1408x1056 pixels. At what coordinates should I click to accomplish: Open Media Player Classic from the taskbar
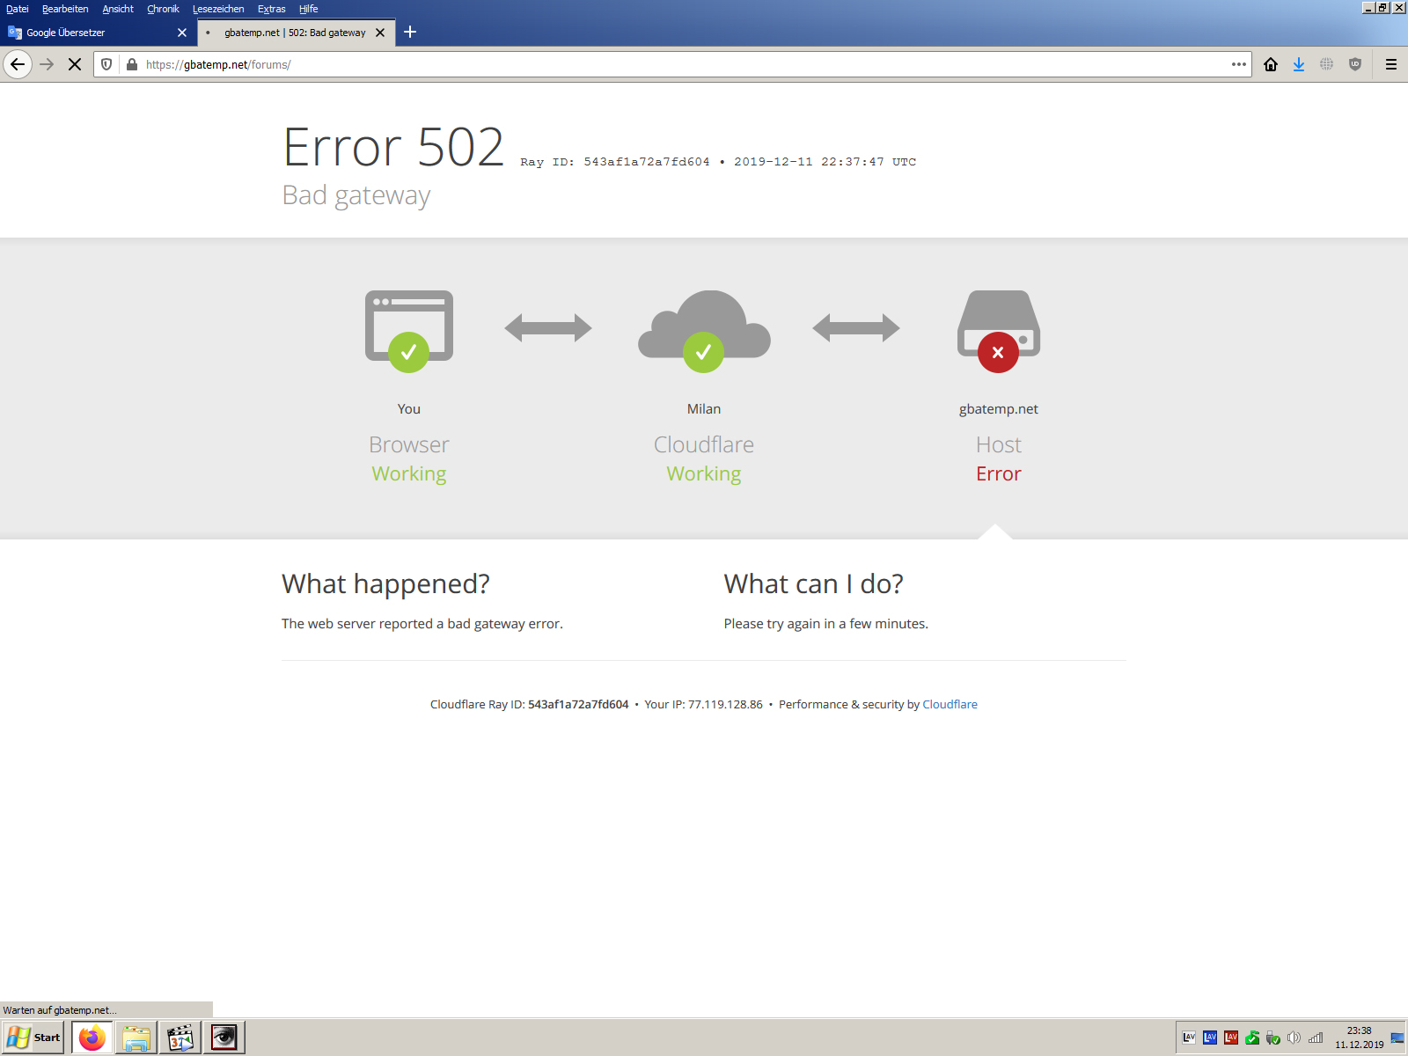point(180,1038)
